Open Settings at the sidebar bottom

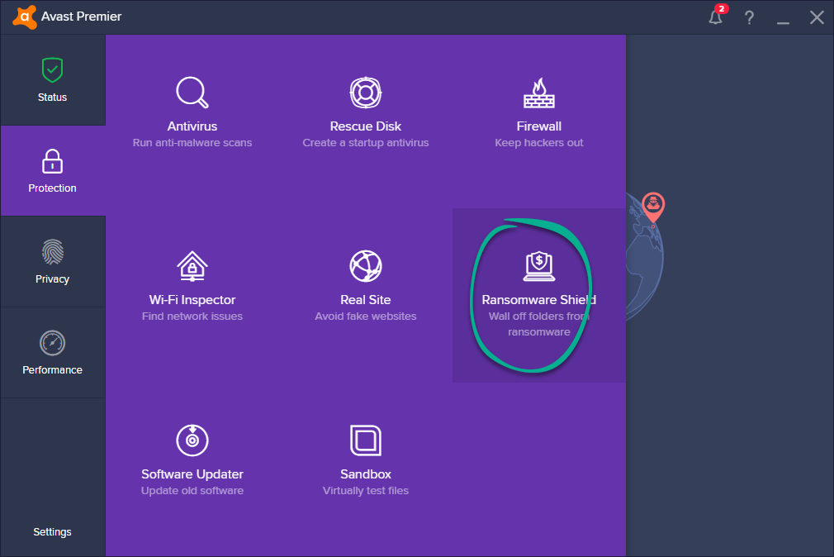[52, 531]
